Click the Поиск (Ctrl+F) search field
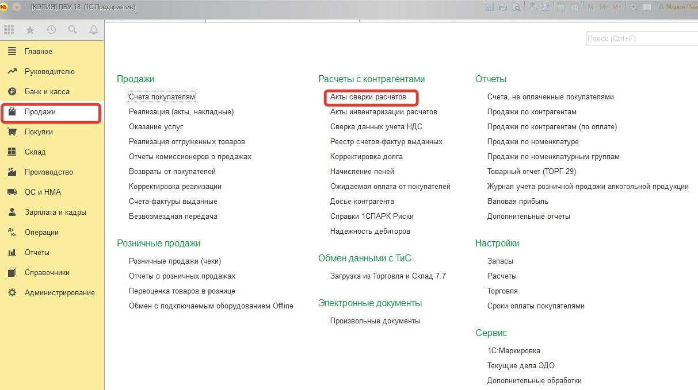The width and height of the screenshot is (698, 390). [x=640, y=39]
